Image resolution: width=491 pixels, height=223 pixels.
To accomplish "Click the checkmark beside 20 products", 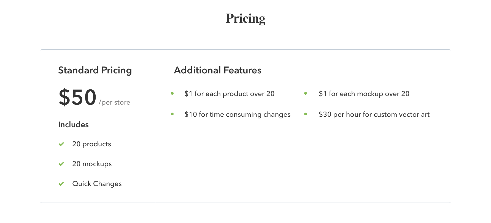I will click(x=61, y=144).
